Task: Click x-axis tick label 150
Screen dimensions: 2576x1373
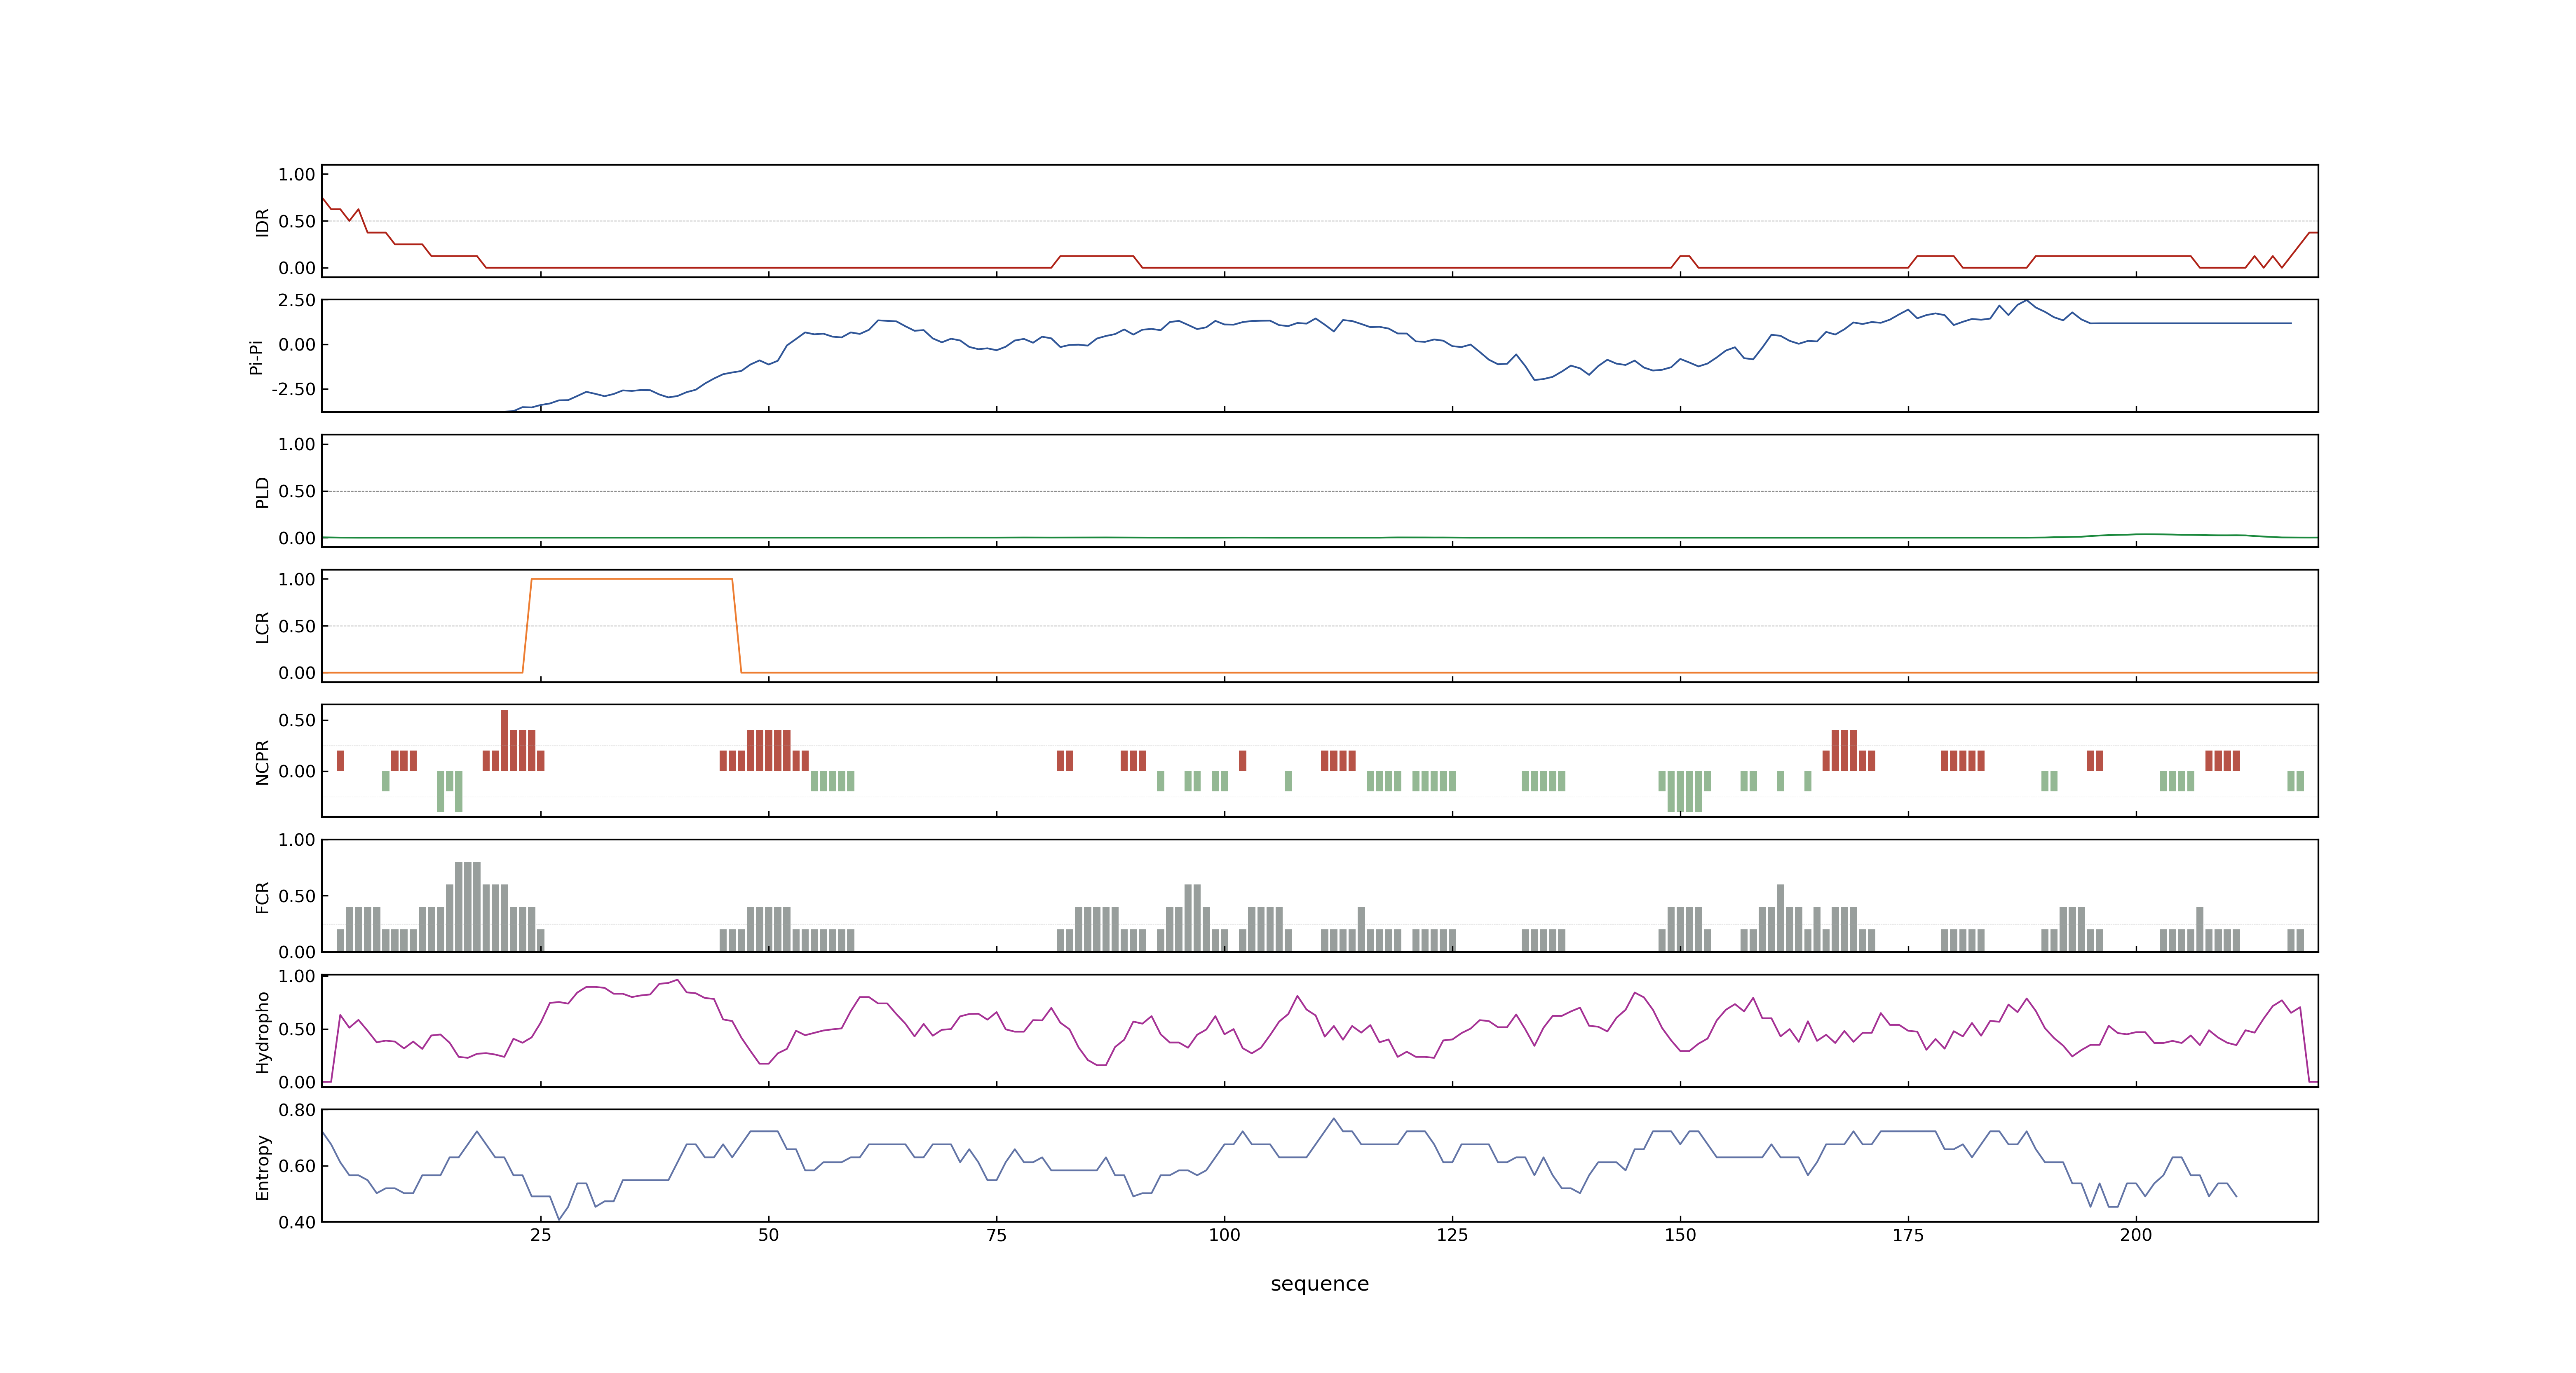Action: tap(1680, 1235)
